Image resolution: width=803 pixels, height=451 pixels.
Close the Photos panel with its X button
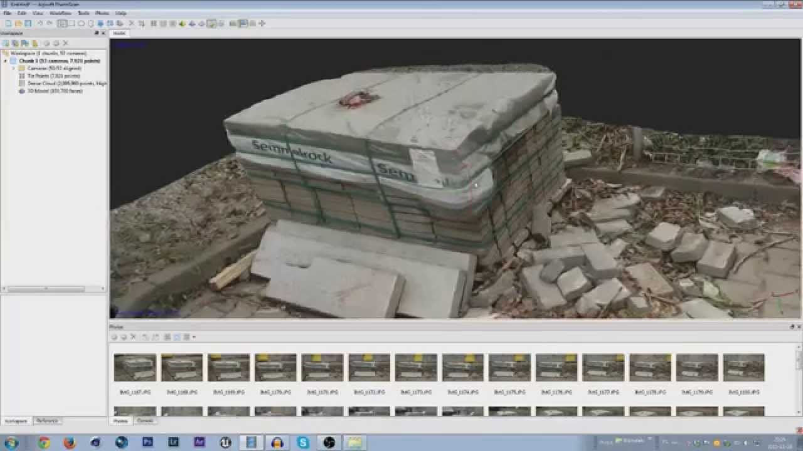pos(799,327)
